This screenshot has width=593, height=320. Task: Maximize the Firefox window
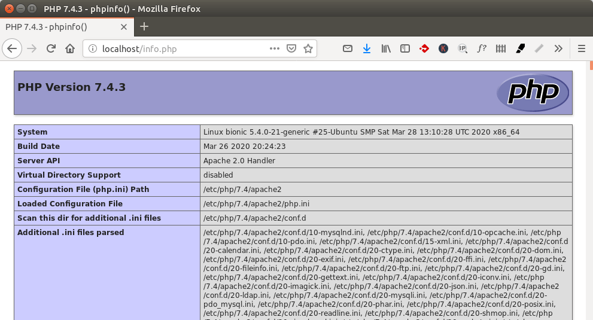[32, 8]
